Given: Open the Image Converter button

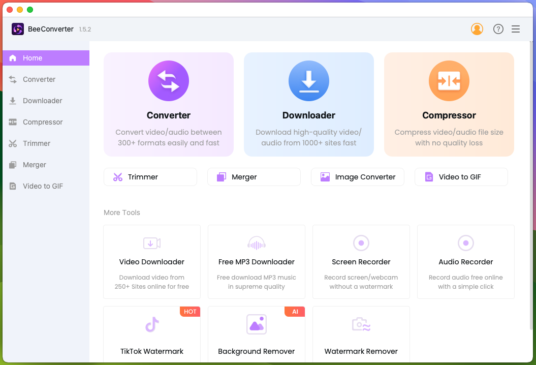Looking at the screenshot, I should tap(358, 177).
